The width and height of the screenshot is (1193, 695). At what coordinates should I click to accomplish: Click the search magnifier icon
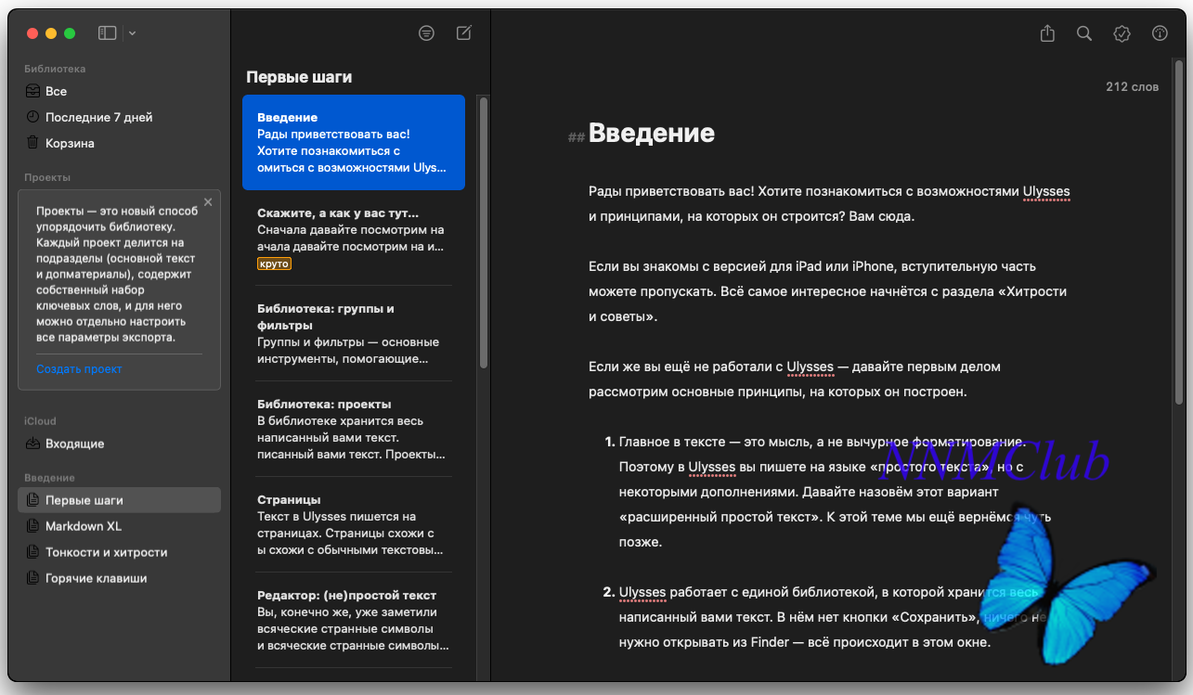pos(1083,33)
